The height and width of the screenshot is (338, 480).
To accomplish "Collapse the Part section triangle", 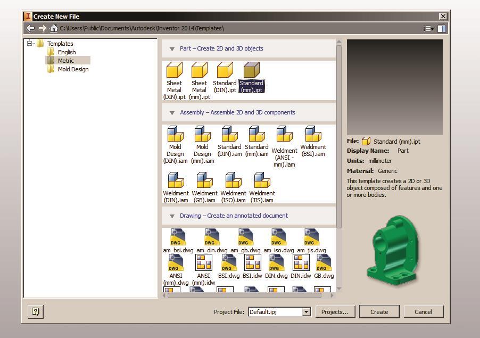I will click(172, 49).
